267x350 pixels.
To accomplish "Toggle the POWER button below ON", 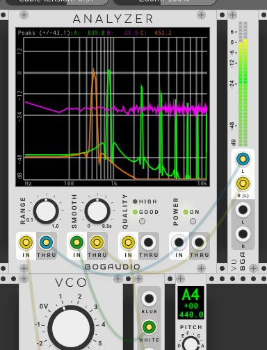I will (193, 222).
